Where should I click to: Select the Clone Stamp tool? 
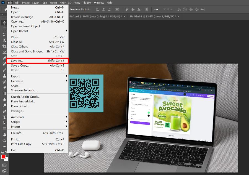(x=4, y=76)
